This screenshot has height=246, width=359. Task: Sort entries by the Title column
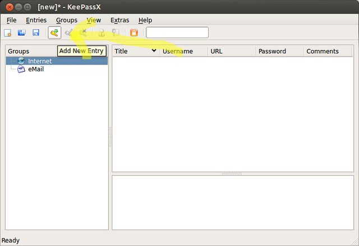(x=136, y=51)
